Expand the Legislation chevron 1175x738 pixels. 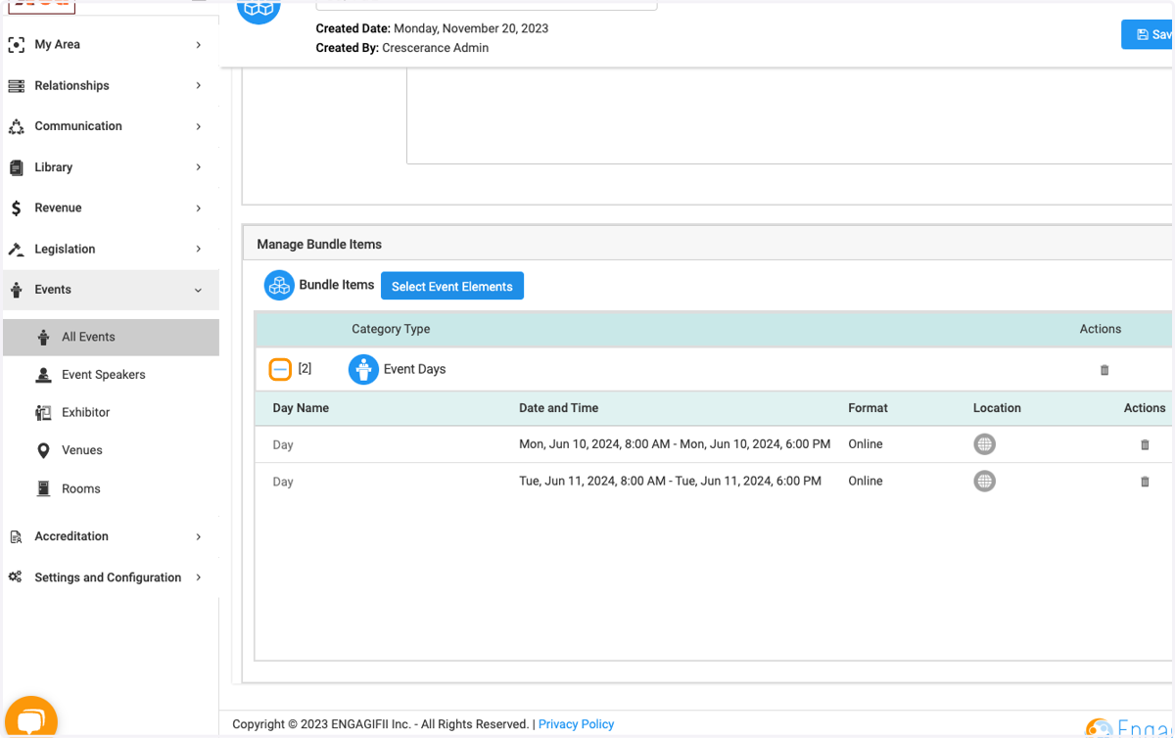coord(198,249)
